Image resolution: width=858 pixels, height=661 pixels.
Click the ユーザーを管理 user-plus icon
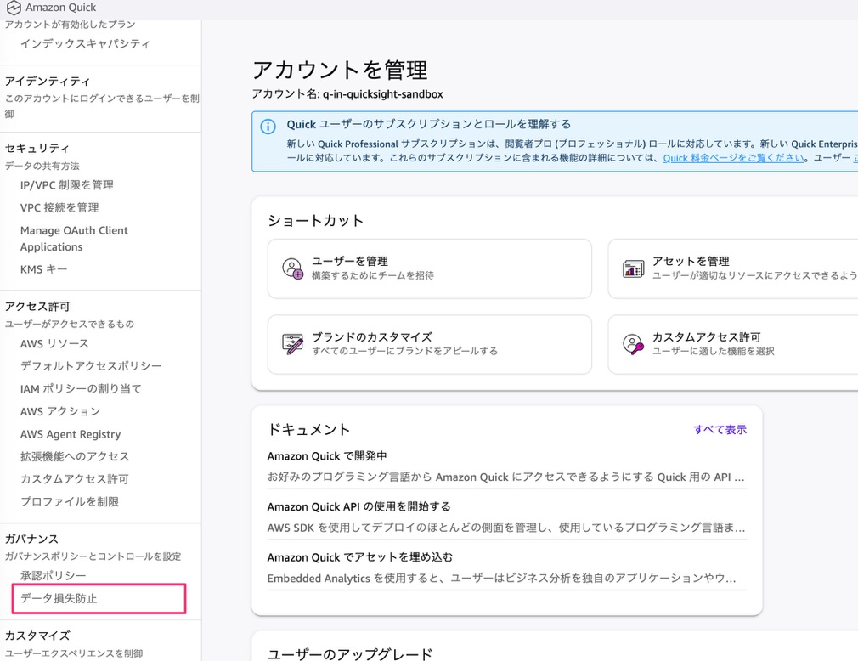coord(292,268)
